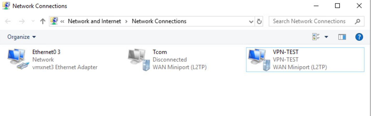Click the change view icon
This screenshot has height=116, width=371.
316,37
